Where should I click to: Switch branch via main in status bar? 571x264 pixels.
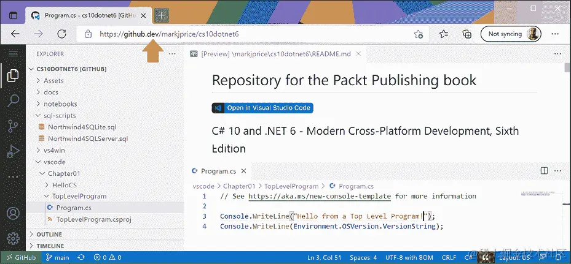(x=58, y=257)
